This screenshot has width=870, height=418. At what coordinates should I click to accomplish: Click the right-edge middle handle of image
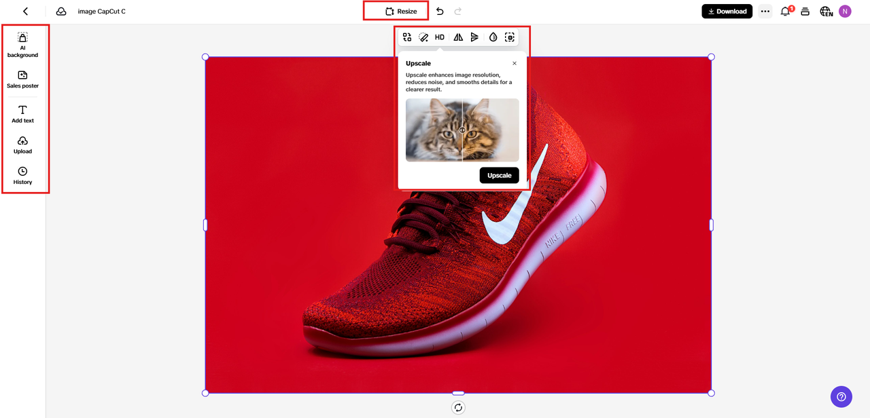[x=712, y=225]
